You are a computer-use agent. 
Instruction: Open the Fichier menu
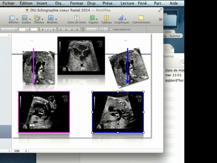pyautogui.click(x=8, y=3)
